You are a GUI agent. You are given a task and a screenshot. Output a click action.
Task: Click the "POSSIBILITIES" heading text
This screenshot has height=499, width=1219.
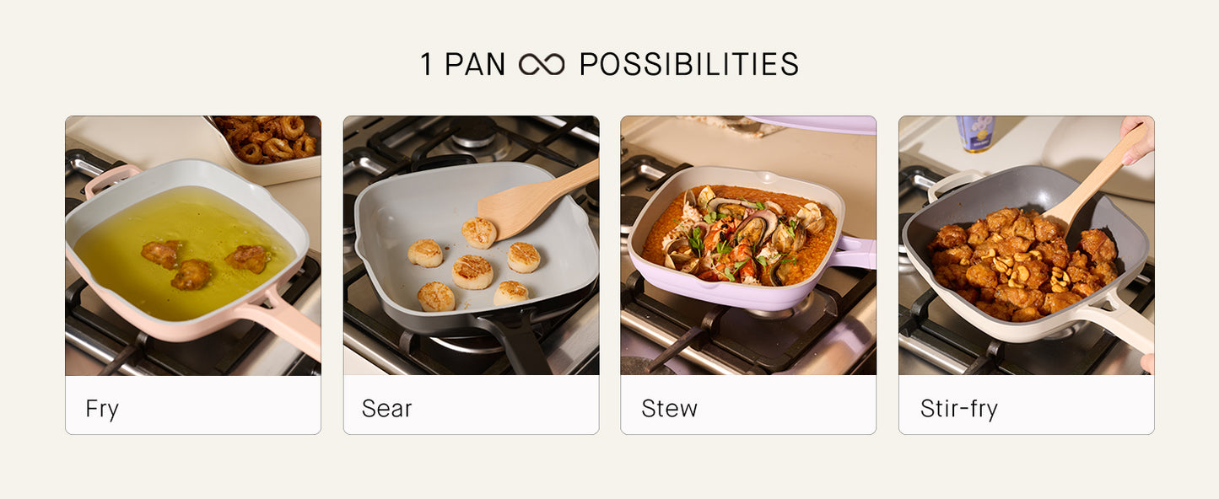689,64
